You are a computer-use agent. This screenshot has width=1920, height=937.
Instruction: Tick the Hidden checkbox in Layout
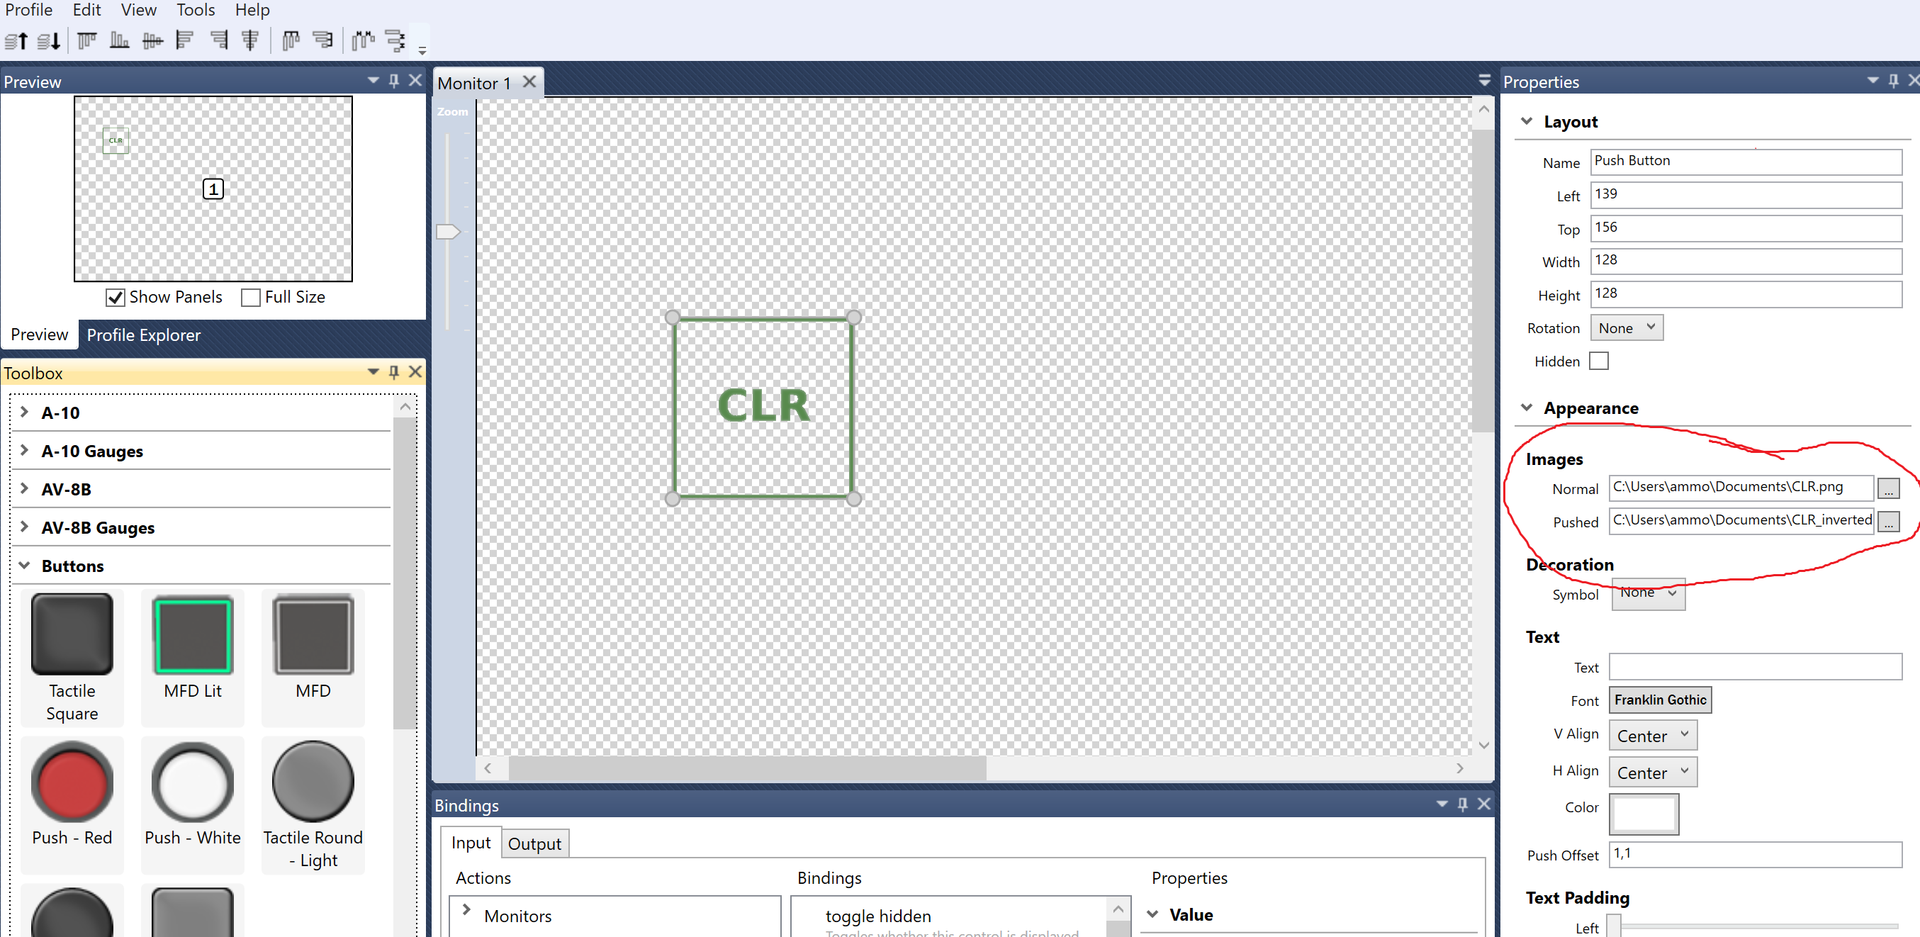pos(1599,361)
